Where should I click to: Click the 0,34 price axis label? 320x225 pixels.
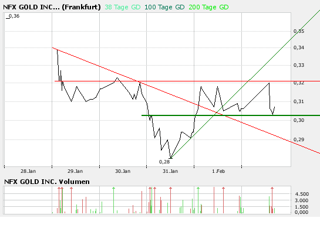coord(299,47)
